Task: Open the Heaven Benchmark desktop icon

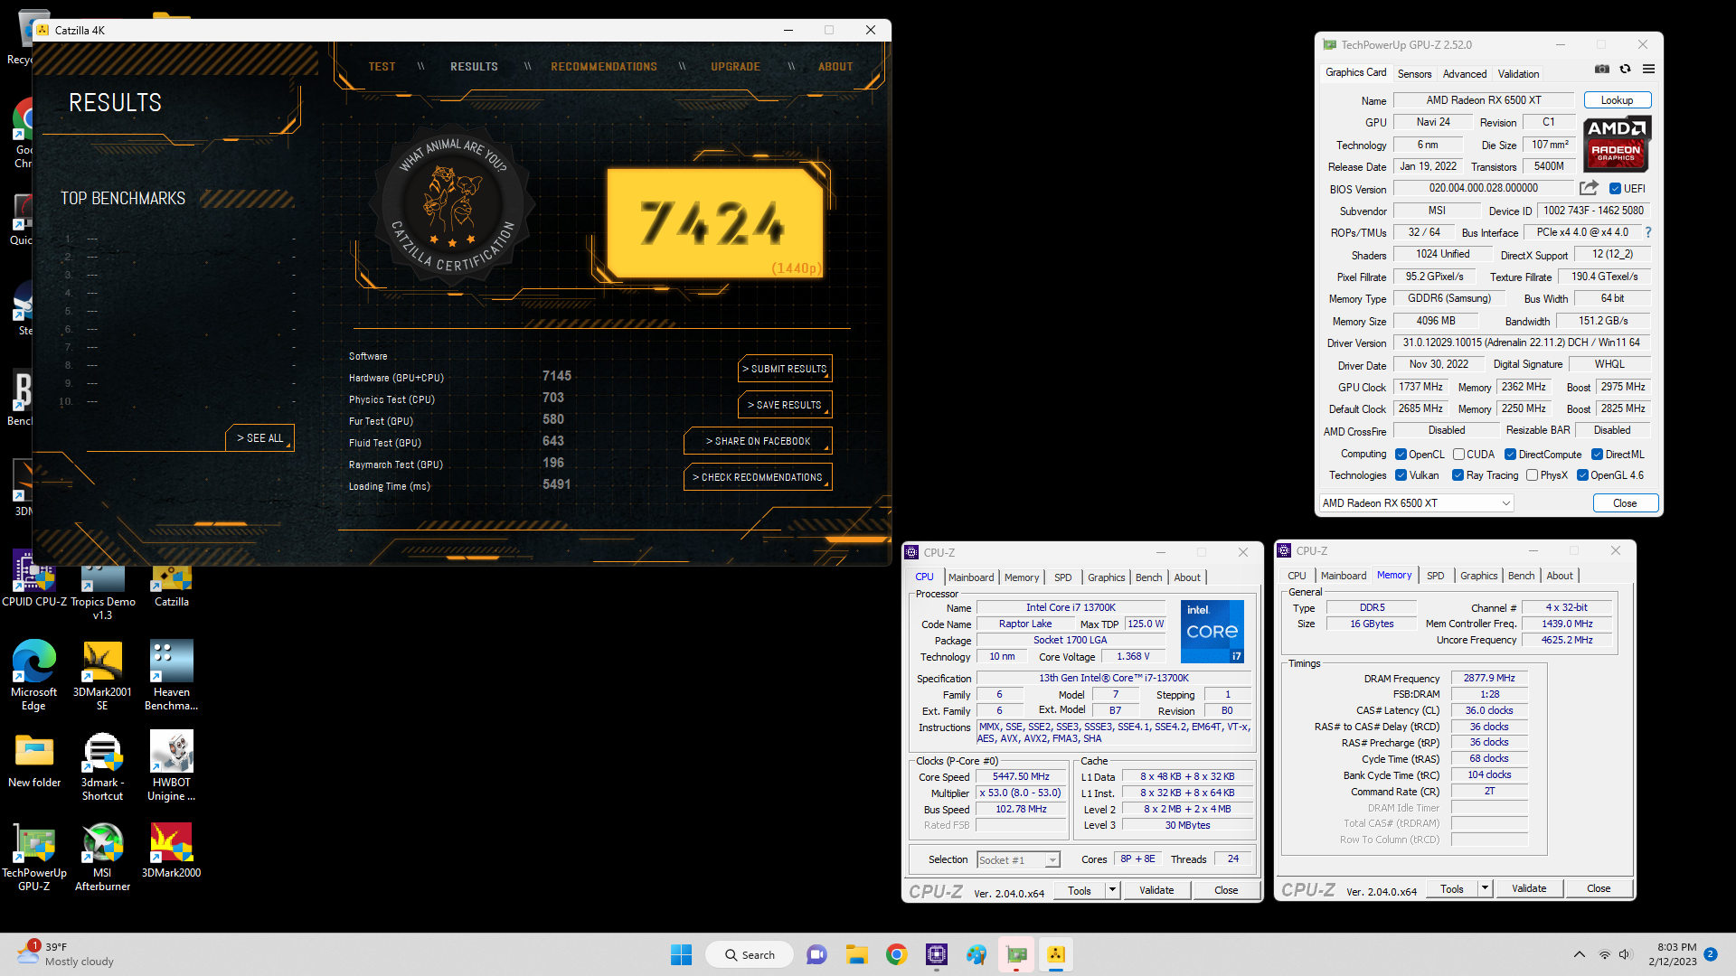Action: click(x=172, y=675)
